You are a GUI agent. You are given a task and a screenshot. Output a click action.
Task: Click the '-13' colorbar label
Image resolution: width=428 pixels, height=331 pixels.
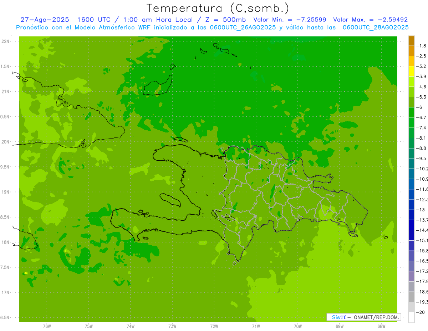pyautogui.click(x=421, y=210)
